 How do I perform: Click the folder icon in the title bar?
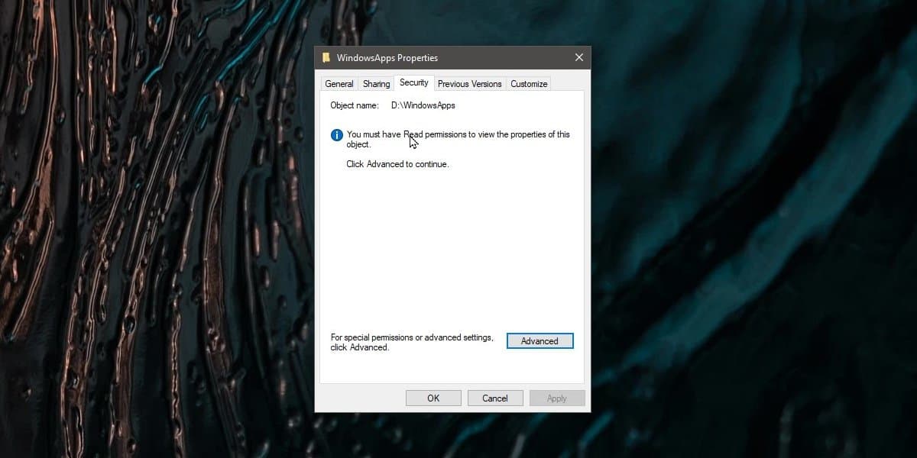[328, 57]
